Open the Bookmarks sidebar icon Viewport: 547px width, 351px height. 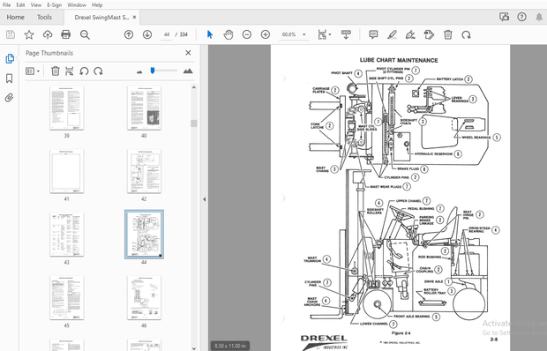(10, 78)
